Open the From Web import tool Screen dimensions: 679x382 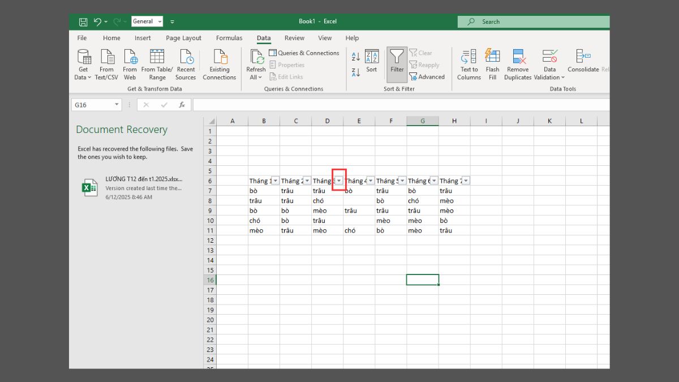pyautogui.click(x=130, y=63)
